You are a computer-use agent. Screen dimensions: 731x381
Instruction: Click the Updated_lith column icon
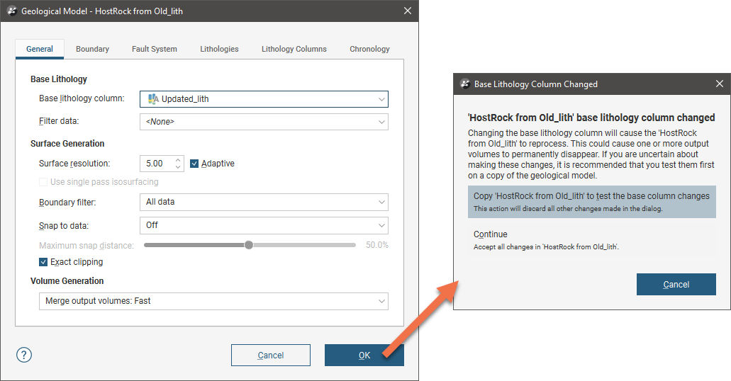coord(152,99)
